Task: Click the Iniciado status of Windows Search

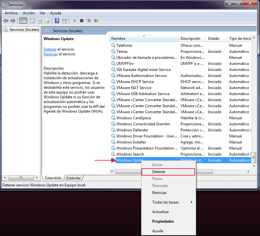Action: pyautogui.click(x=215, y=154)
